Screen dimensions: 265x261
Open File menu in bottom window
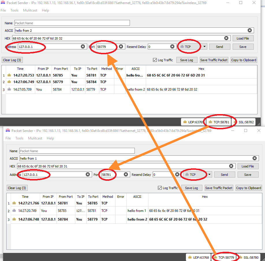tap(8, 138)
